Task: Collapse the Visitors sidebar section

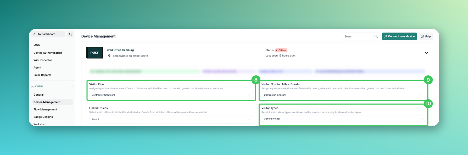Action: point(72,86)
